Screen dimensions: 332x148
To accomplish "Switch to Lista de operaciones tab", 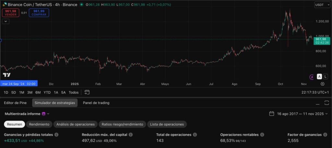I will click(167, 124).
